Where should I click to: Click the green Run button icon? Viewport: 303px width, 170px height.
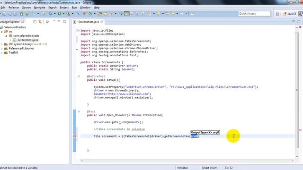[x=59, y=14]
